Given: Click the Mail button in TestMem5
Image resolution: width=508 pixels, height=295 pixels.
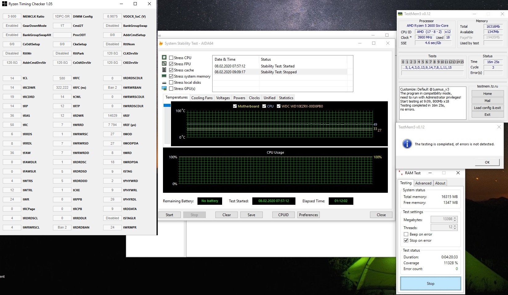Looking at the screenshot, I should 488,101.
